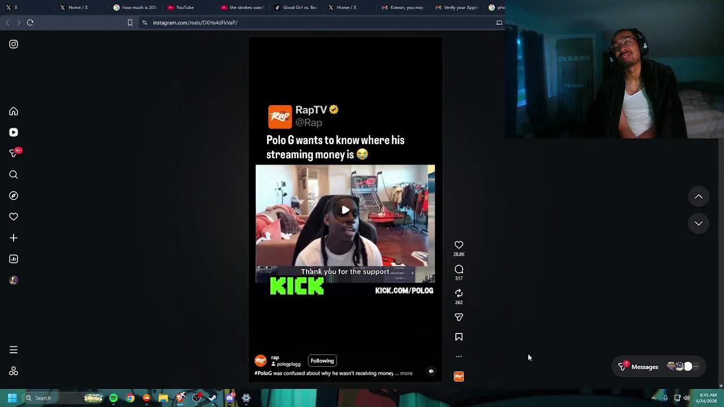
Task: Open Notifications heart in sidebar
Action: tap(14, 217)
